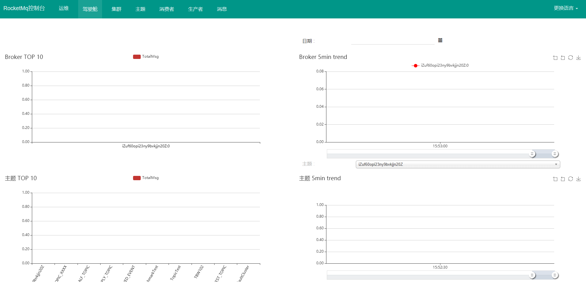Toggle iZuf60opi23ny9bvkjjn20Z:0 series legend in trend chart
The height and width of the screenshot is (295, 586).
pyautogui.click(x=440, y=65)
